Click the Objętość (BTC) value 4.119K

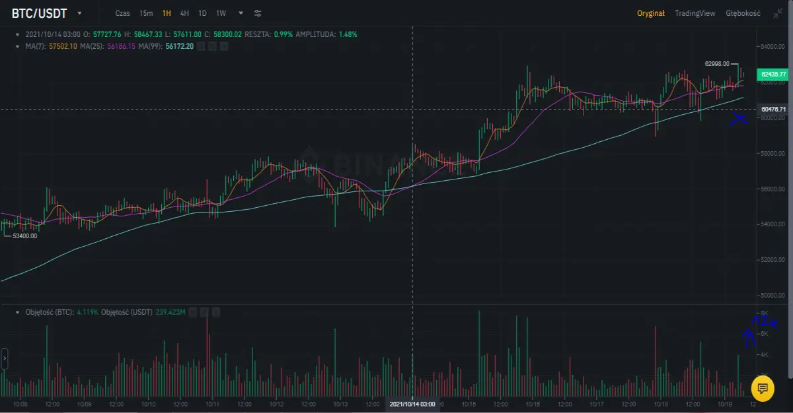coord(87,311)
